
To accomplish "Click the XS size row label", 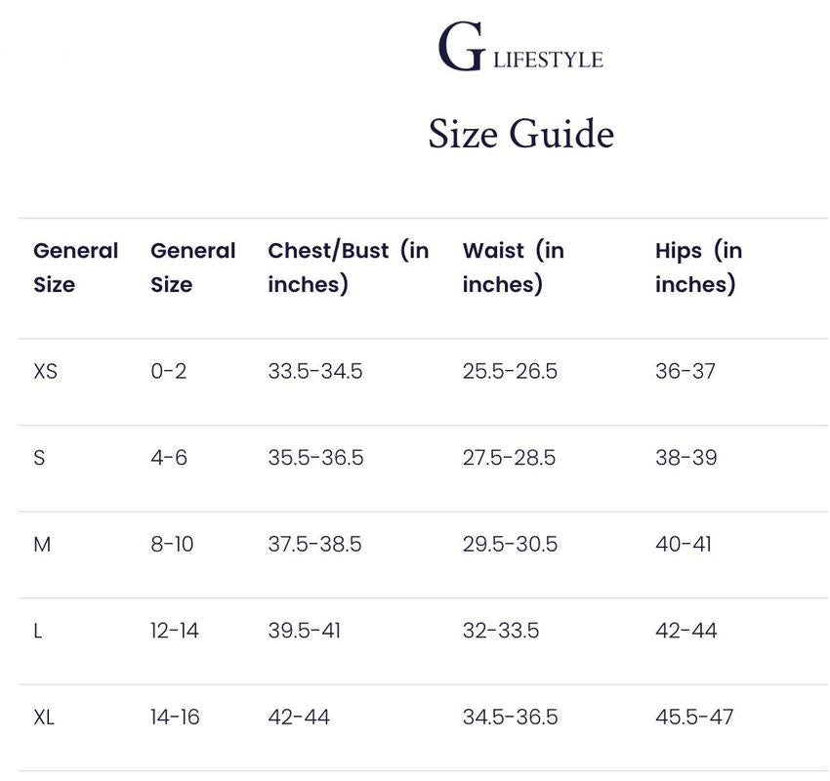I will 45,371.
